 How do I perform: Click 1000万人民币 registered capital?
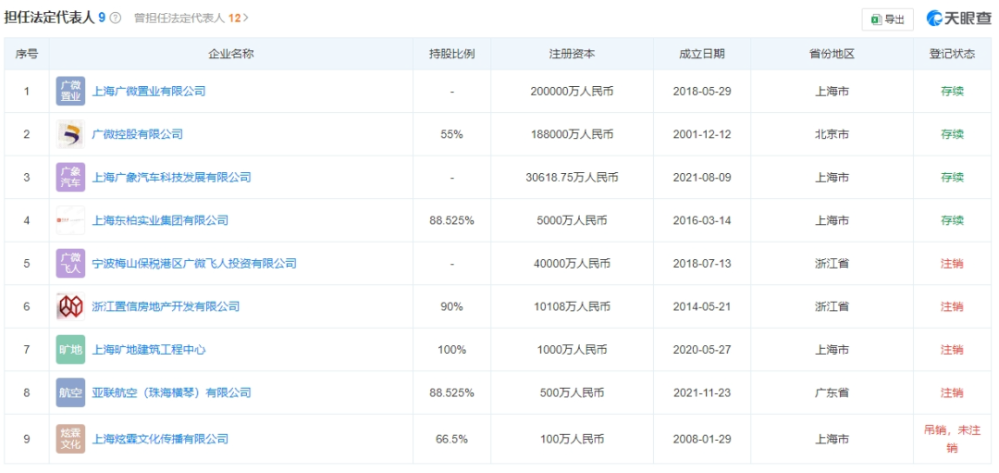(573, 349)
